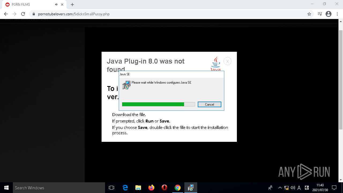The image size is (343, 193).
Task: Open the Windows Start menu
Action: pyautogui.click(x=6, y=188)
